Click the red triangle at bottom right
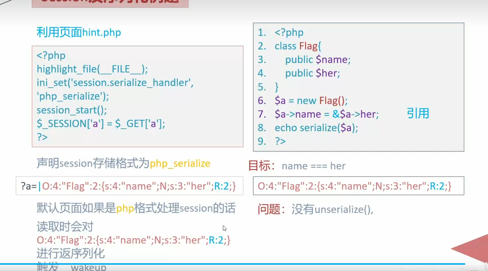 474,248
